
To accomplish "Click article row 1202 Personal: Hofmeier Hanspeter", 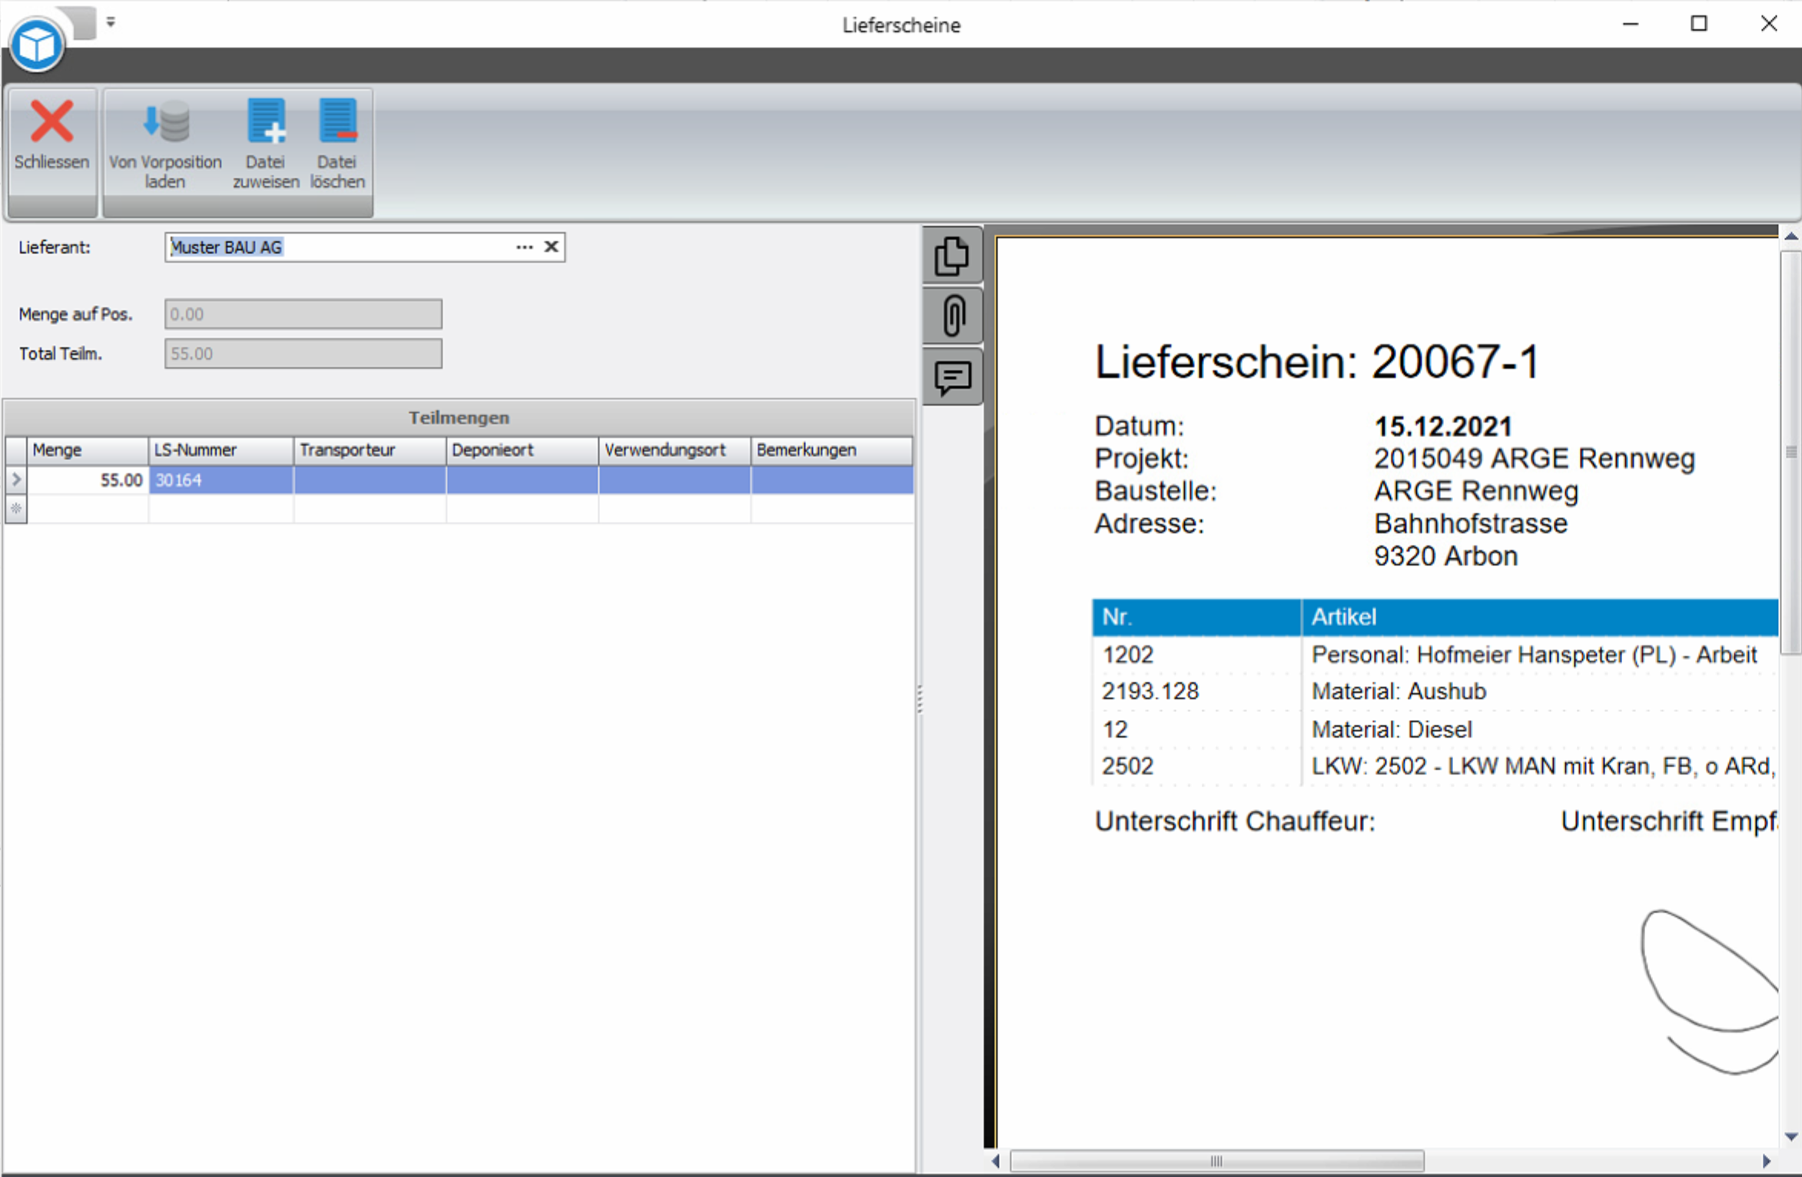I will [x=1435, y=655].
